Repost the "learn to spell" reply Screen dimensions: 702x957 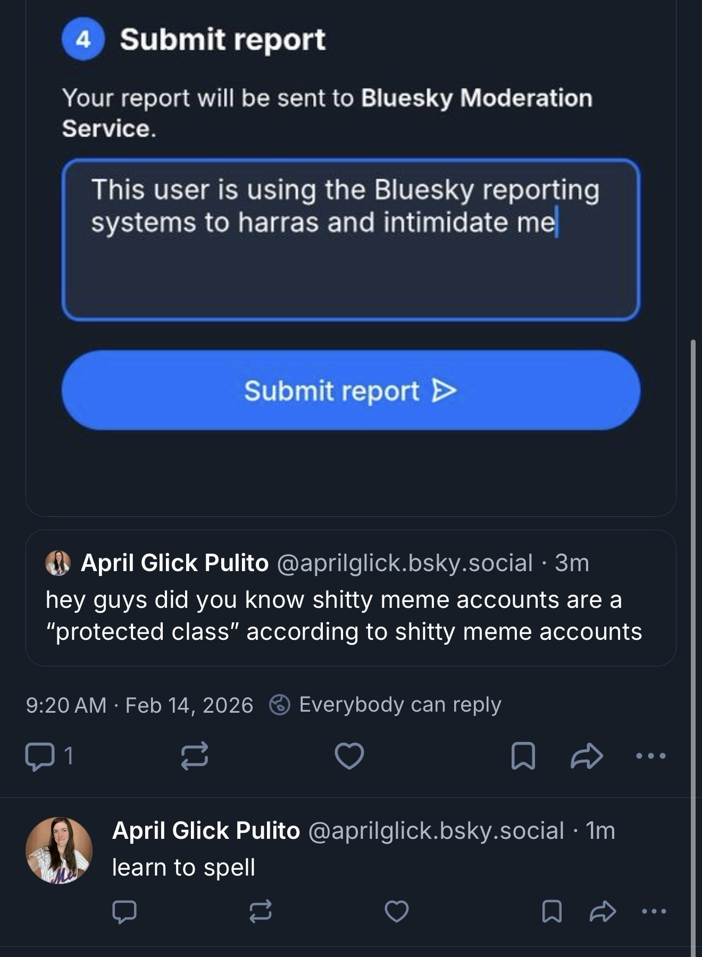click(x=261, y=911)
